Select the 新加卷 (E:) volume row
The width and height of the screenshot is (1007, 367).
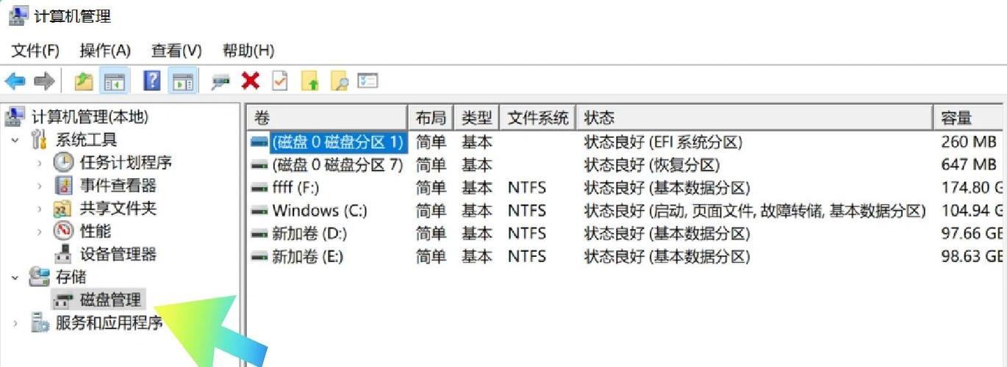[x=626, y=256]
